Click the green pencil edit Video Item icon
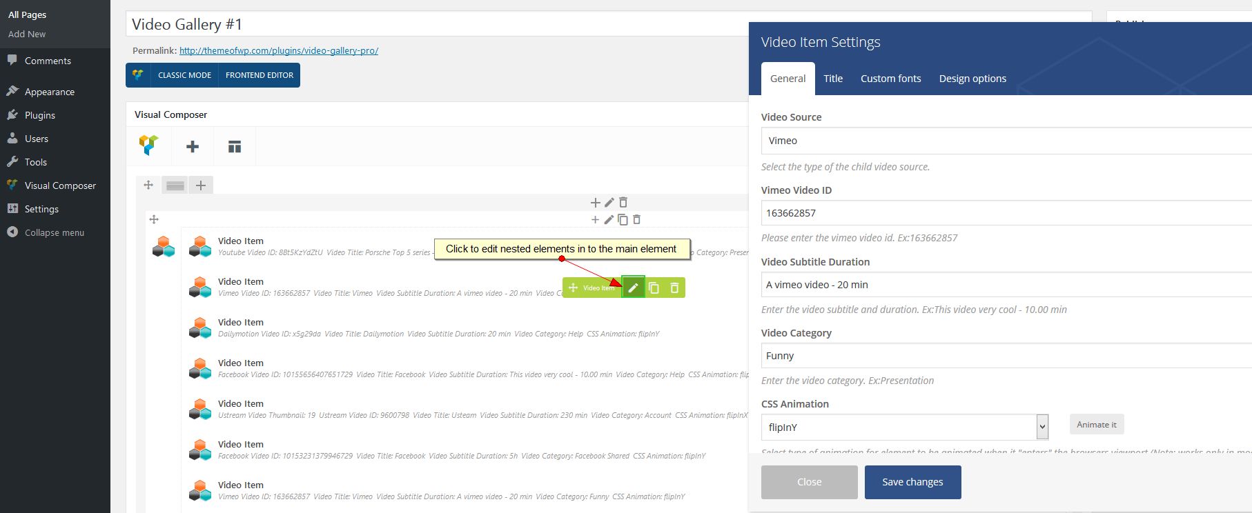This screenshot has width=1252, height=513. [x=634, y=288]
